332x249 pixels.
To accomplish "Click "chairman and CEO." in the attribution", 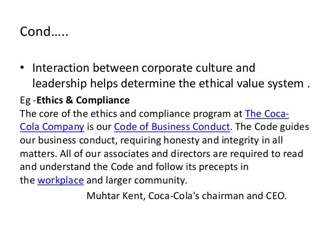I will (244, 195).
